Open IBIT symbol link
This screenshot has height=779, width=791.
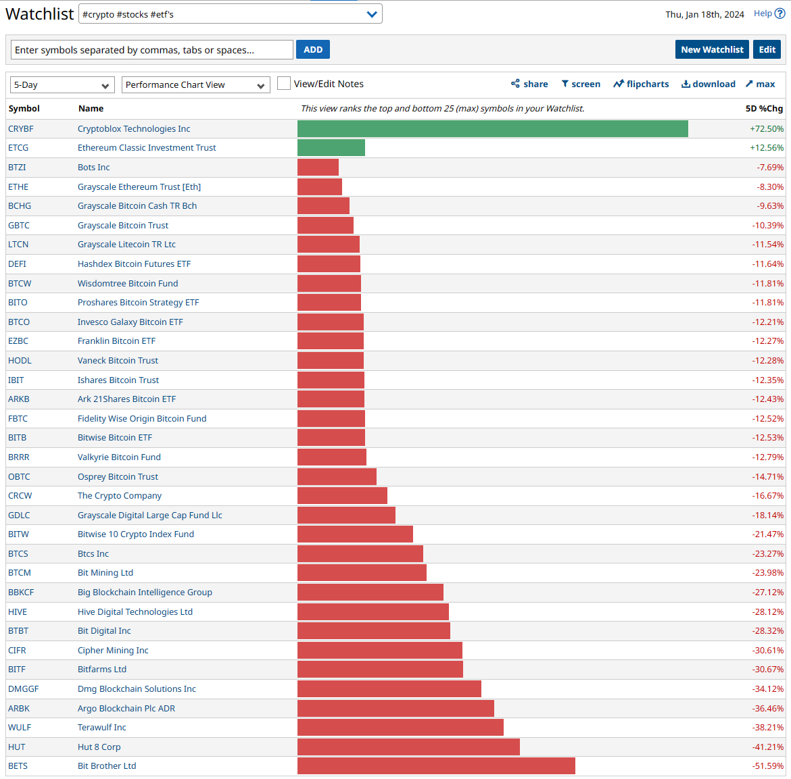click(16, 380)
